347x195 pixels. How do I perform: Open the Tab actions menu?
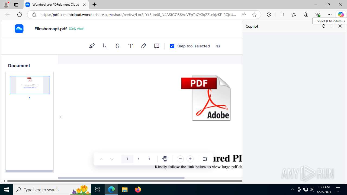(16, 5)
